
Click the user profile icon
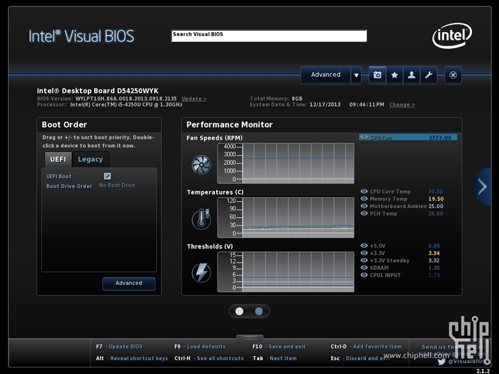411,75
